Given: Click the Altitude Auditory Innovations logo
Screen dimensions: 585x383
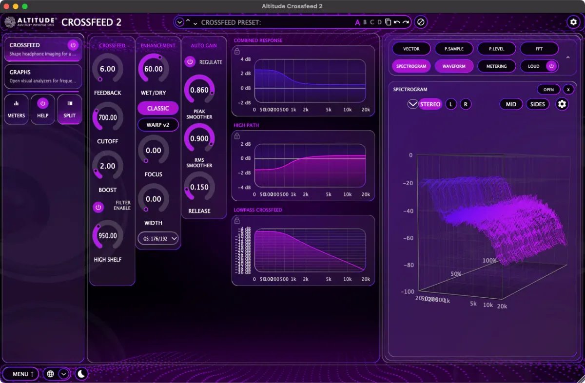Looking at the screenshot, I should pyautogui.click(x=31, y=22).
